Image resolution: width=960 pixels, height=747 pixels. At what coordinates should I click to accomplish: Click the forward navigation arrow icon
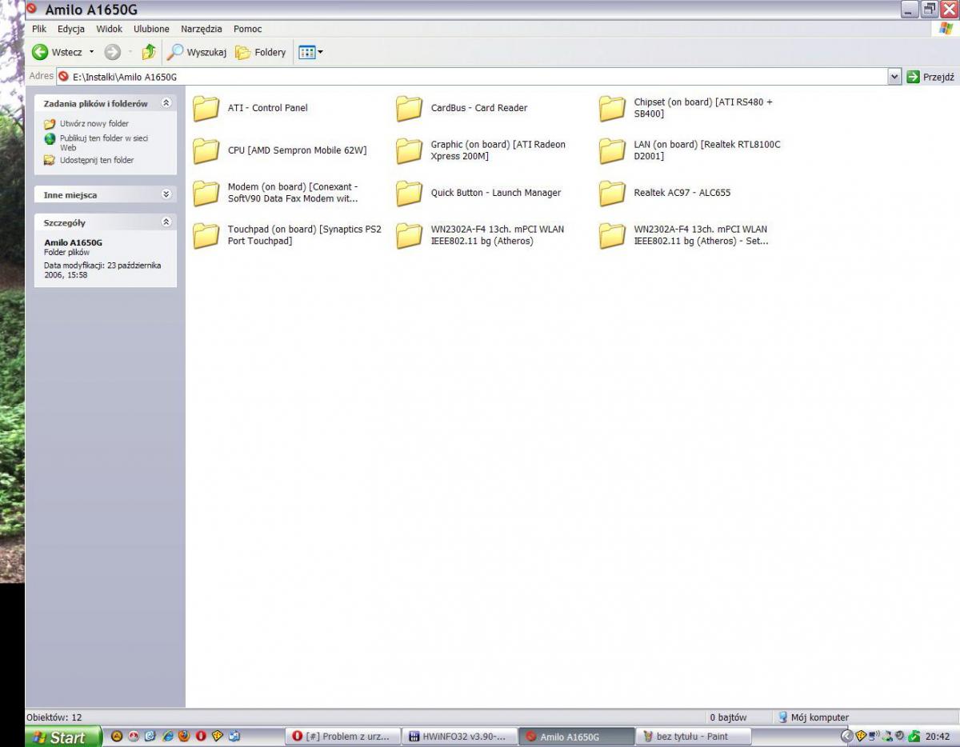112,52
